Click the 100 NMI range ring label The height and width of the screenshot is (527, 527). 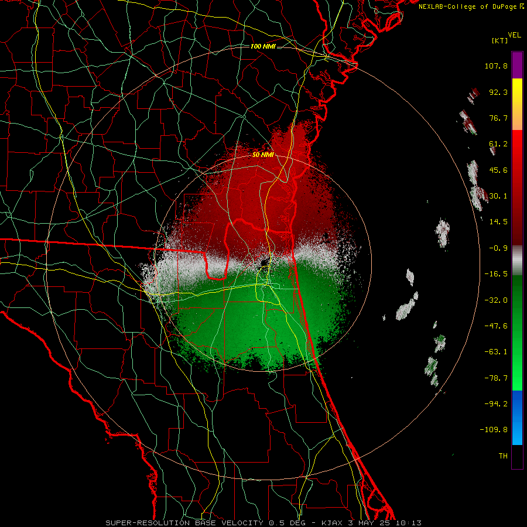(x=263, y=46)
